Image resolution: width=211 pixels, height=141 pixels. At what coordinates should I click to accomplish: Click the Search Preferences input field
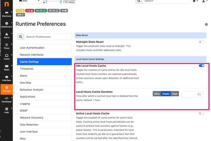tap(47, 37)
